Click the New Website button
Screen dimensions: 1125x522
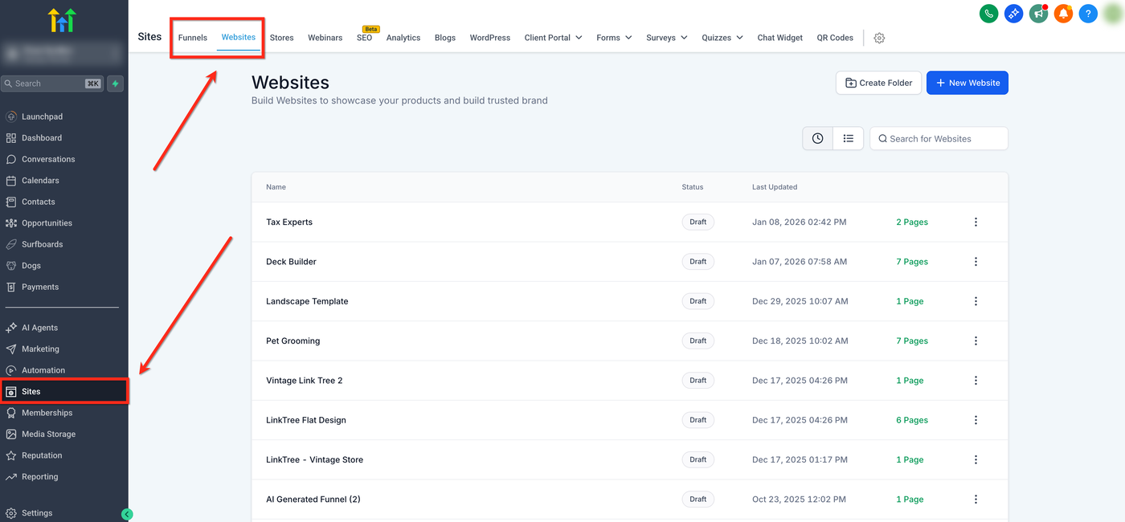point(967,83)
